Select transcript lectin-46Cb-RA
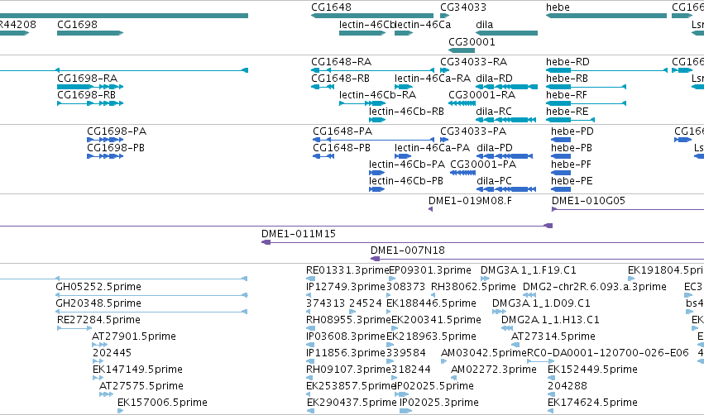The height and width of the screenshot is (415, 704). [x=377, y=95]
